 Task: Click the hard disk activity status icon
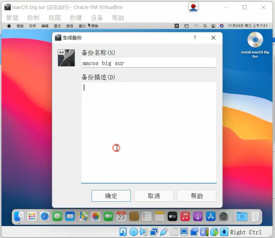coord(123,232)
